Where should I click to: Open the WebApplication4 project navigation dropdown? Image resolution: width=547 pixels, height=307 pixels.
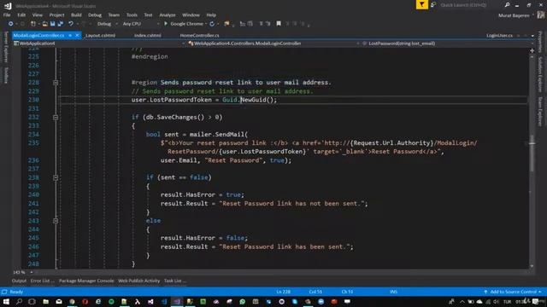[x=99, y=43]
